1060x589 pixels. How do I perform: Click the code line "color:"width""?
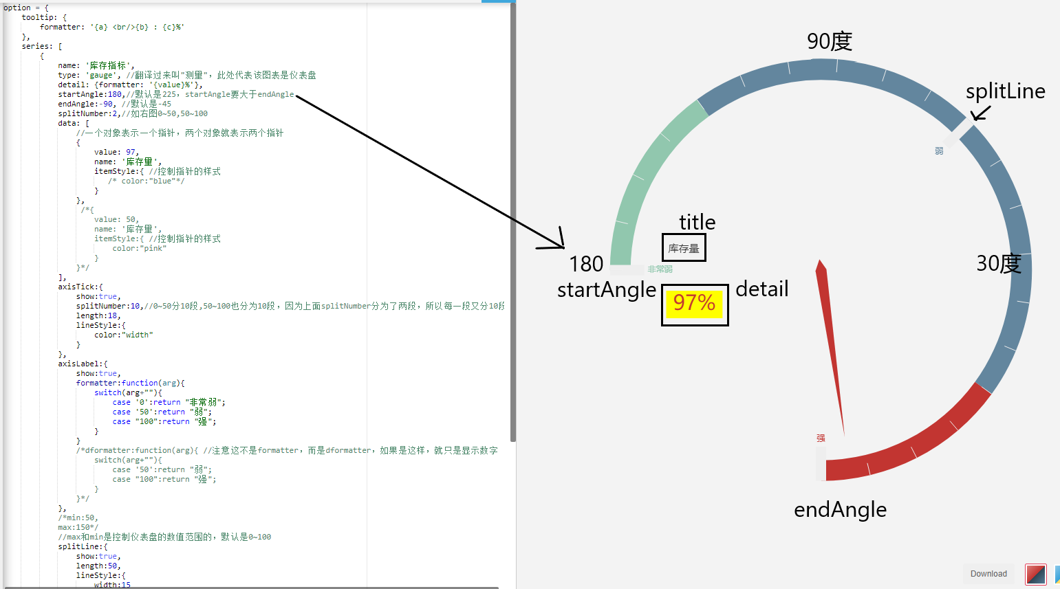(x=124, y=335)
